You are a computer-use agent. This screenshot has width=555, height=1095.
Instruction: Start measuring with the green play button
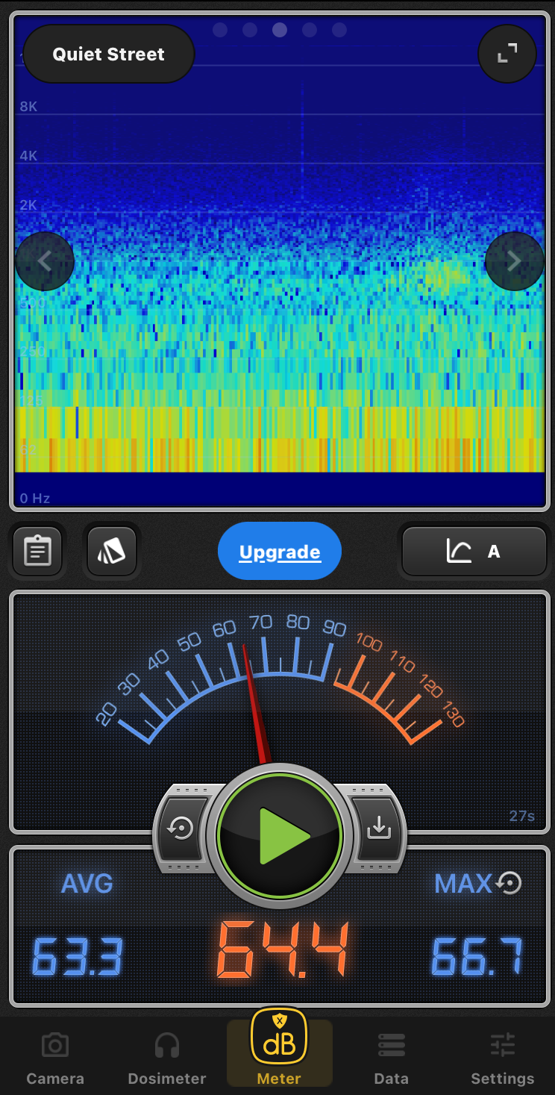pyautogui.click(x=280, y=835)
